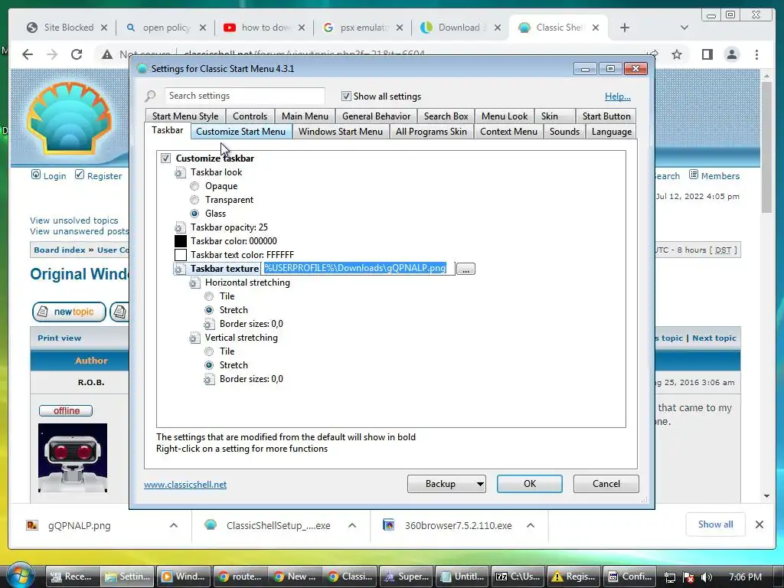The image size is (784, 588).
Task: Click the Not secure warning icon
Action: pos(106,54)
